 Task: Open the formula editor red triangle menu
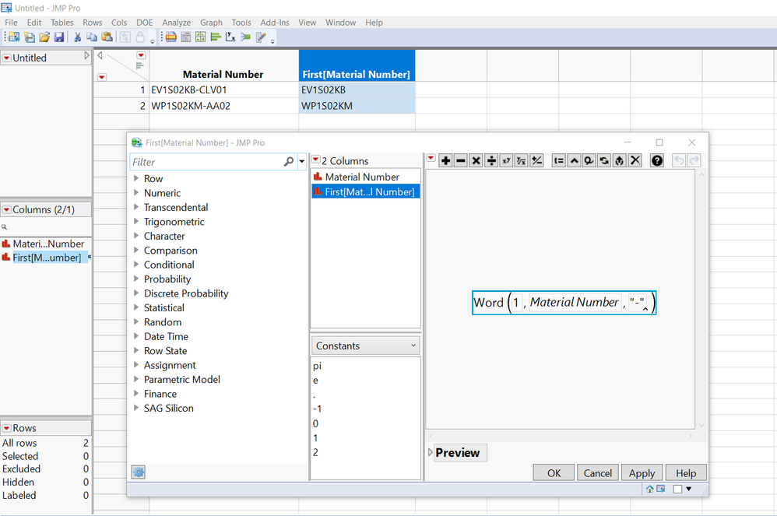[431, 159]
